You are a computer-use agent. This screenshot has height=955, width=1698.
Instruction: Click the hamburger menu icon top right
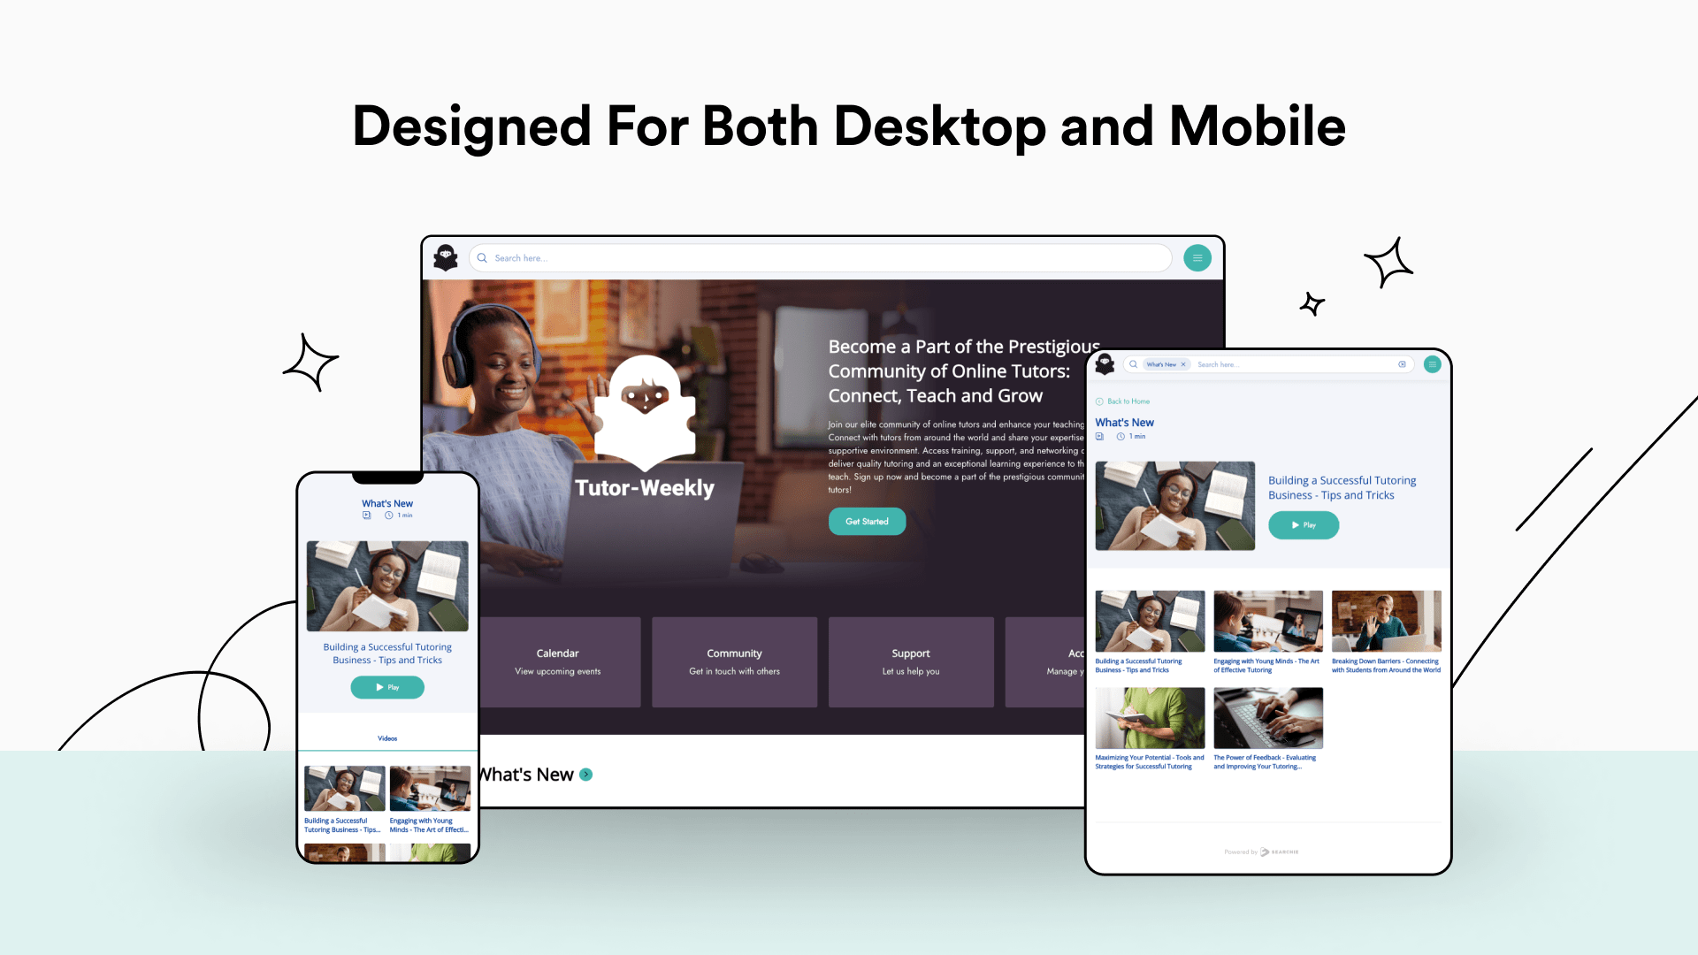pos(1197,257)
